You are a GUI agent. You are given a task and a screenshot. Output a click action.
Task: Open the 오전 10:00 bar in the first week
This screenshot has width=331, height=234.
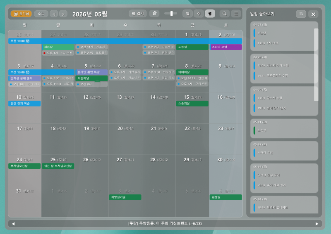coord(125,41)
